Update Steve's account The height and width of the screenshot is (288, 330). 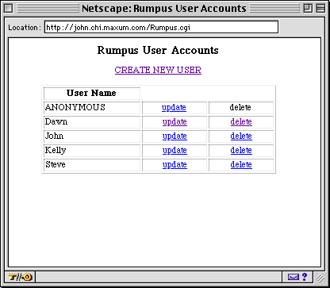175,165
